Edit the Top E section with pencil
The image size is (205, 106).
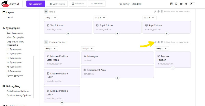coord(155,11)
